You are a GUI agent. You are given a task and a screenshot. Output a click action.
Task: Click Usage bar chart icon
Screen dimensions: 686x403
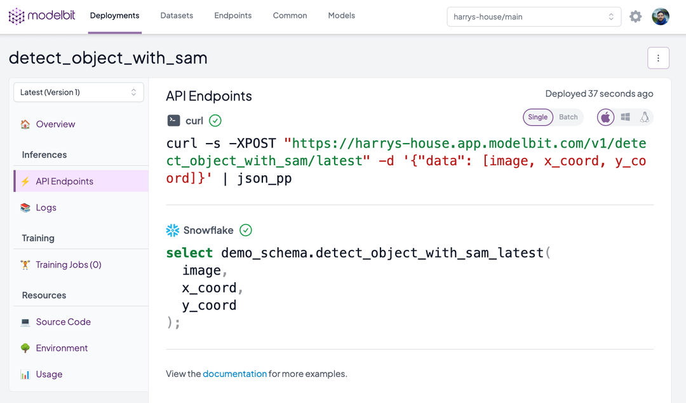click(x=25, y=374)
